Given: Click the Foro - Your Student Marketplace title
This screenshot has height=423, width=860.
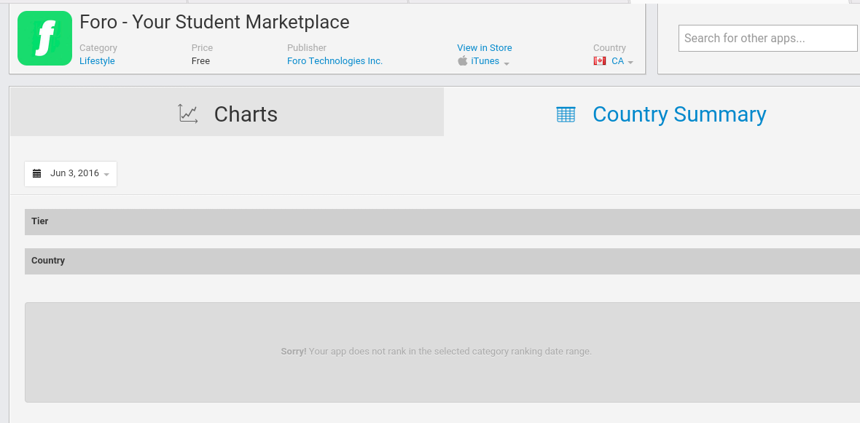Looking at the screenshot, I should [x=214, y=22].
